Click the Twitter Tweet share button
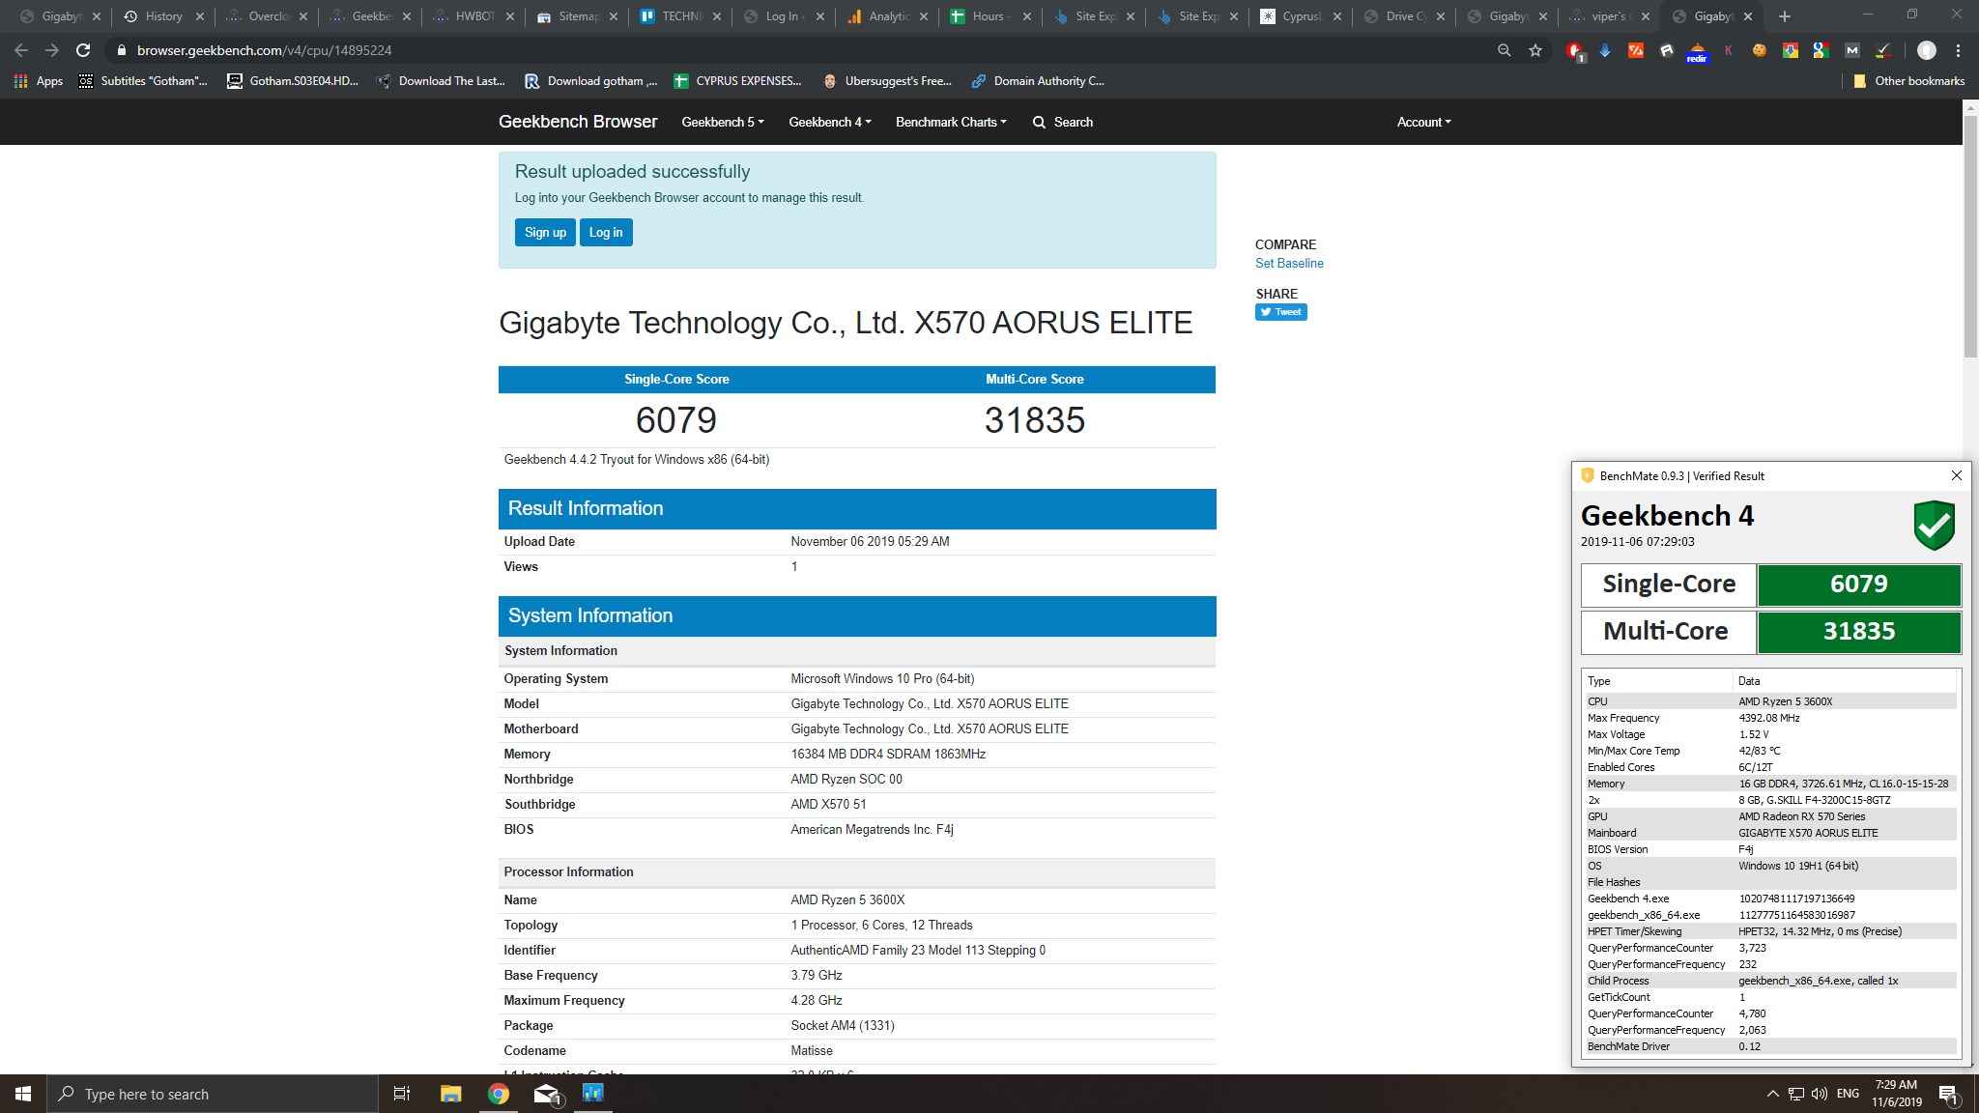This screenshot has width=1979, height=1113. click(x=1280, y=312)
